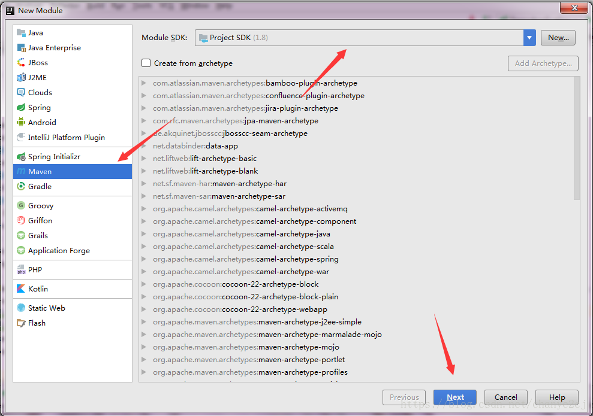Select maven-archetype-marmalade-mojo row
The width and height of the screenshot is (593, 416).
click(x=357, y=335)
